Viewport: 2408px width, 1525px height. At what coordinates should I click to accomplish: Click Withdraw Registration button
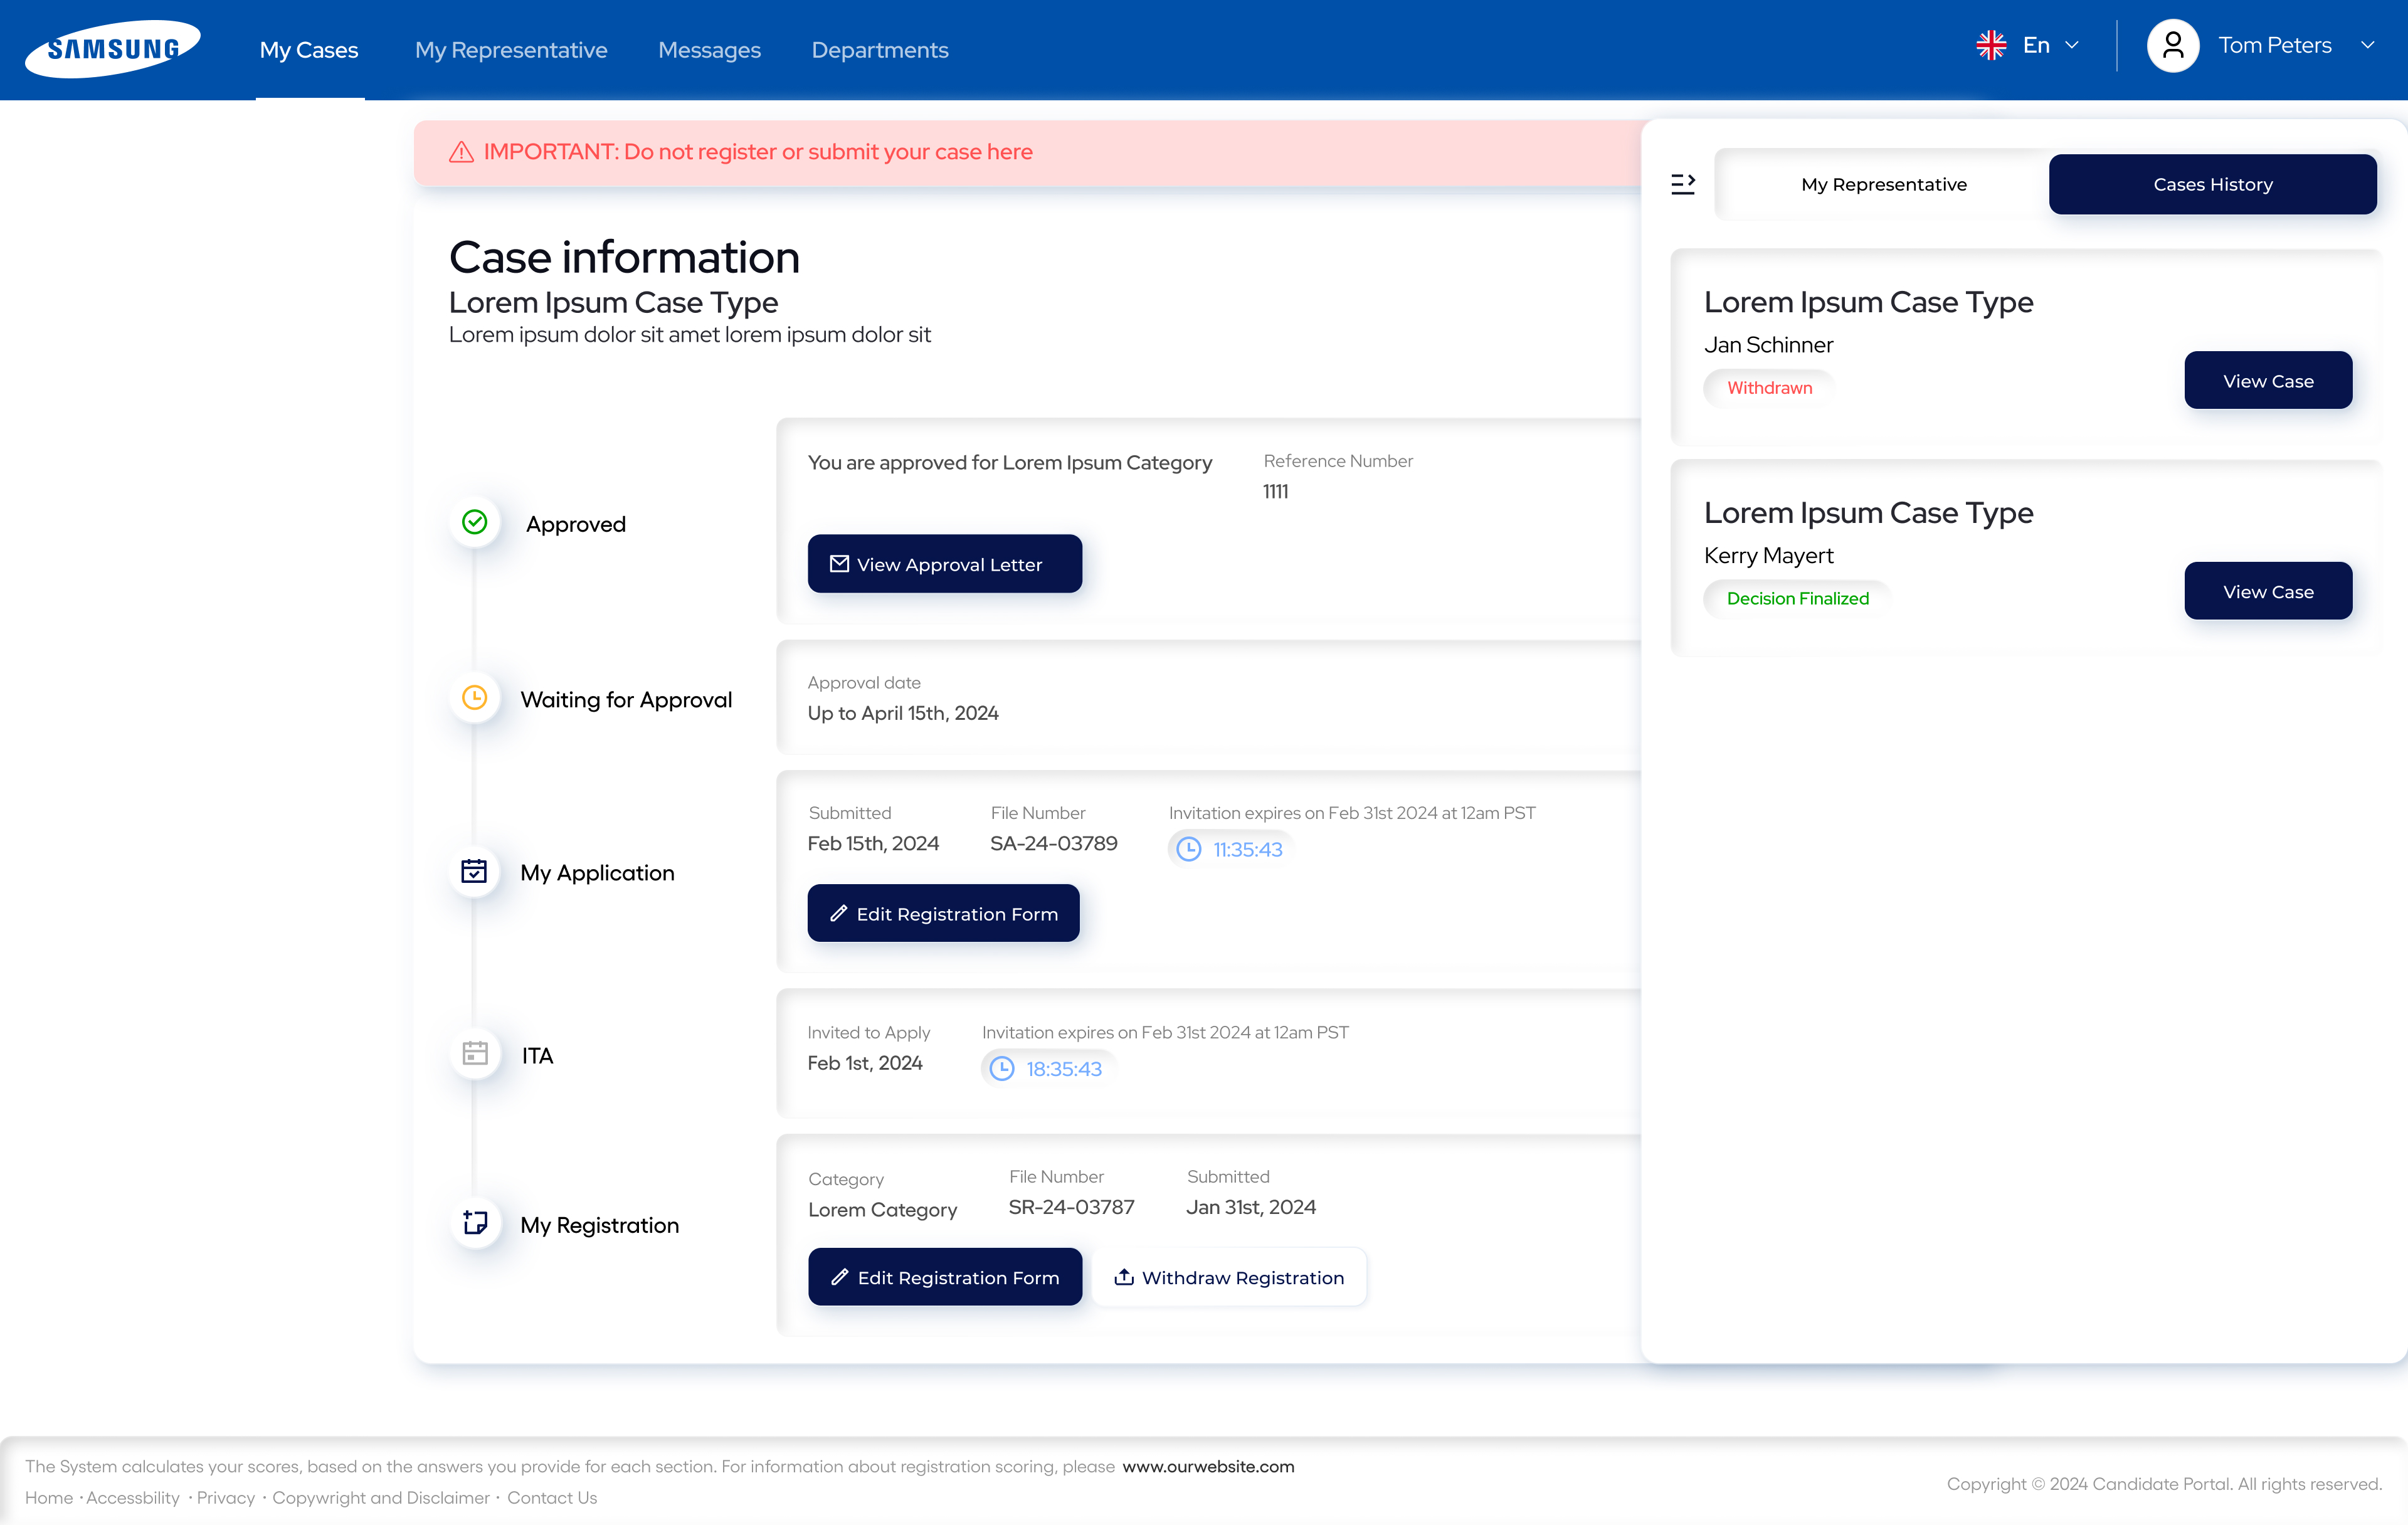click(x=1229, y=1277)
